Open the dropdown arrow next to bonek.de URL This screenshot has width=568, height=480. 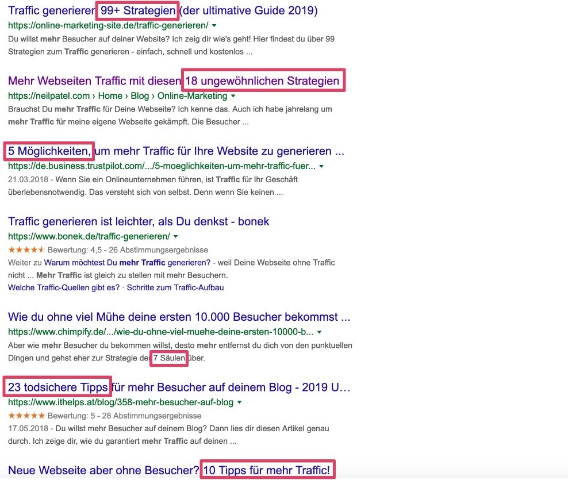175,236
